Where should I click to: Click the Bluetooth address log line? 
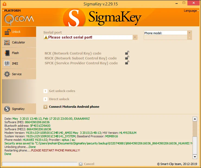click(27, 126)
